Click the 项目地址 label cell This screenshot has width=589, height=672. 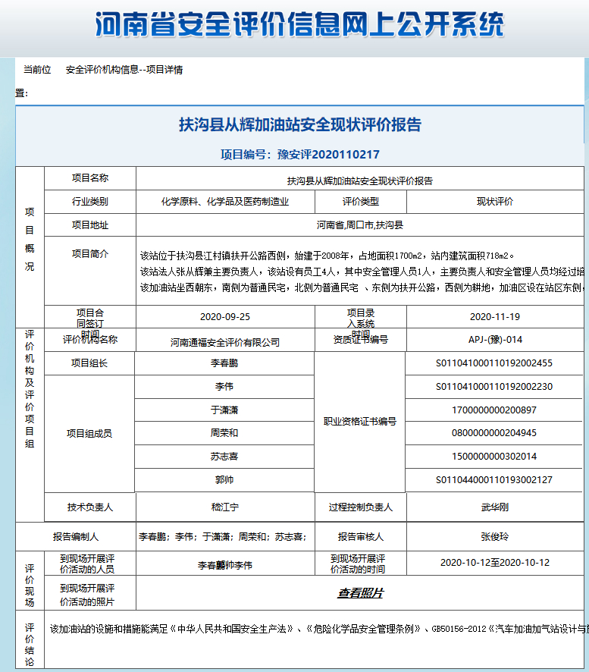[x=90, y=225]
